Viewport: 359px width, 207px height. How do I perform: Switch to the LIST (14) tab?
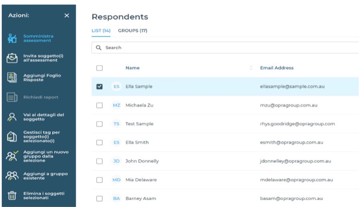tap(101, 31)
